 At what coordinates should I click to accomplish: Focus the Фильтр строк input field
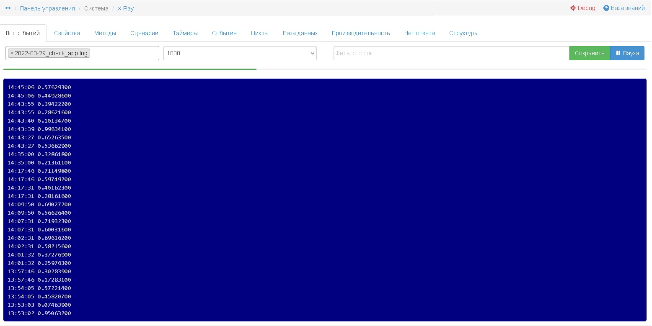(451, 53)
